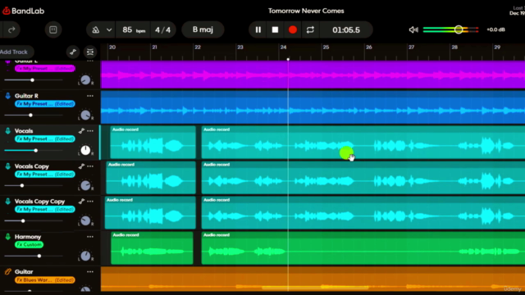Image resolution: width=525 pixels, height=295 pixels.
Task: Click the 01:05.5 time display
Action: [x=346, y=29]
